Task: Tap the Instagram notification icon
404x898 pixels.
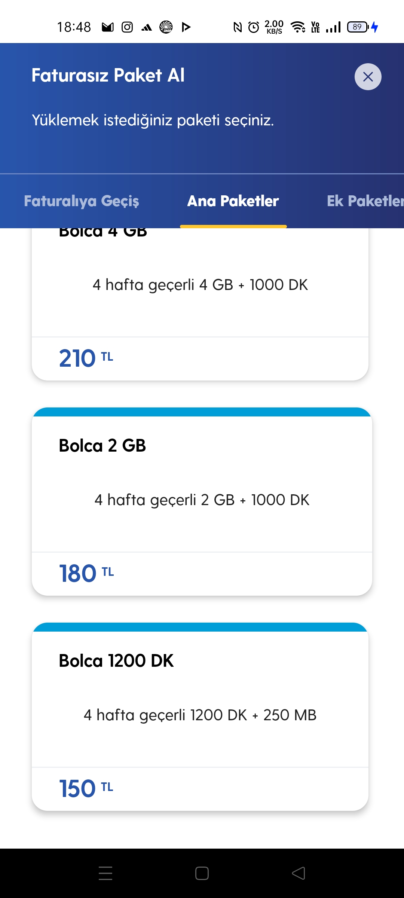Action: (x=127, y=27)
